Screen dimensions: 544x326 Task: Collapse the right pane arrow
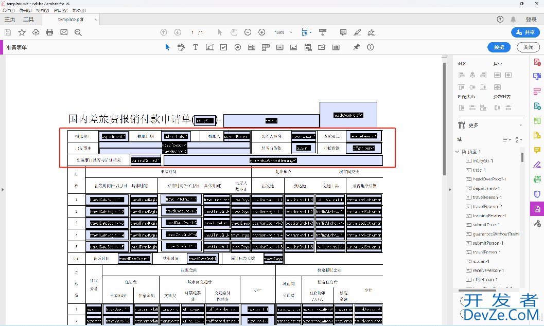point(450,190)
